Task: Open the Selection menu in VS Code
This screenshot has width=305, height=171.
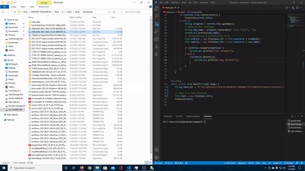Action: tap(175, 2)
